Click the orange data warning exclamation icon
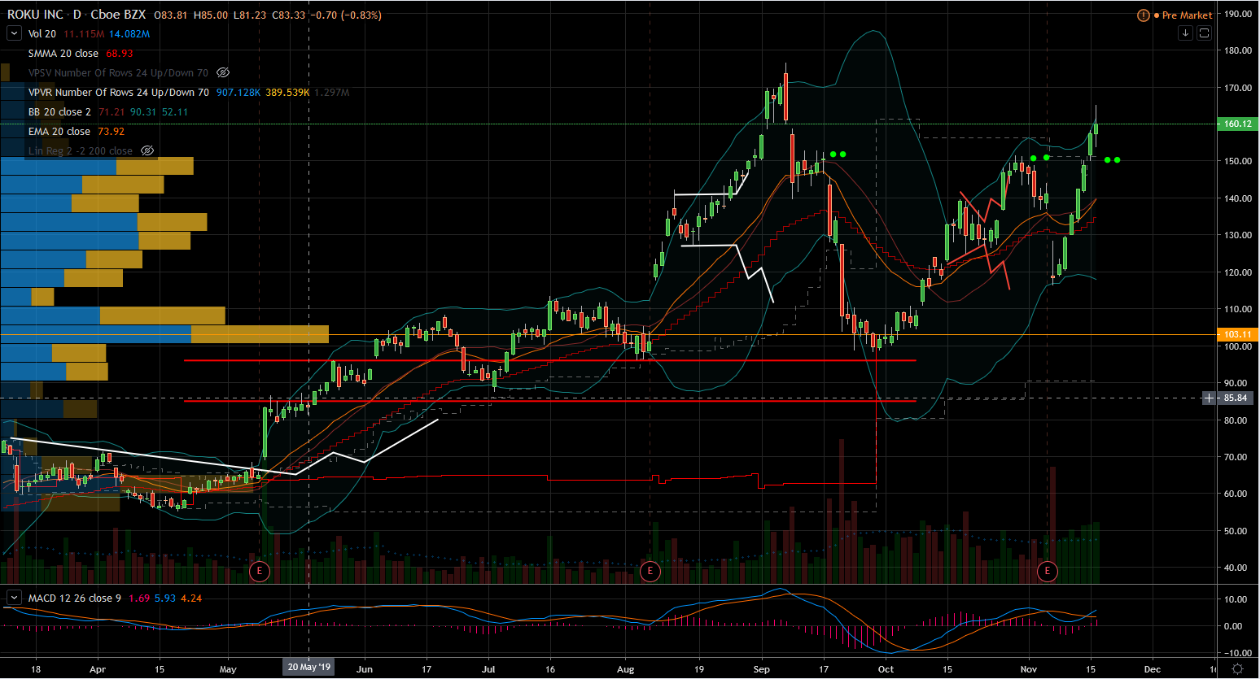The height and width of the screenshot is (679, 1260). click(x=1144, y=15)
